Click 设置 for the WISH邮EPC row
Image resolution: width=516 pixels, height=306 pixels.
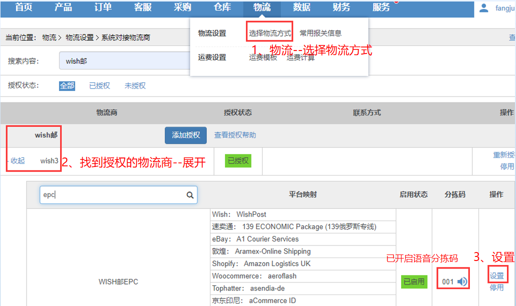(497, 276)
